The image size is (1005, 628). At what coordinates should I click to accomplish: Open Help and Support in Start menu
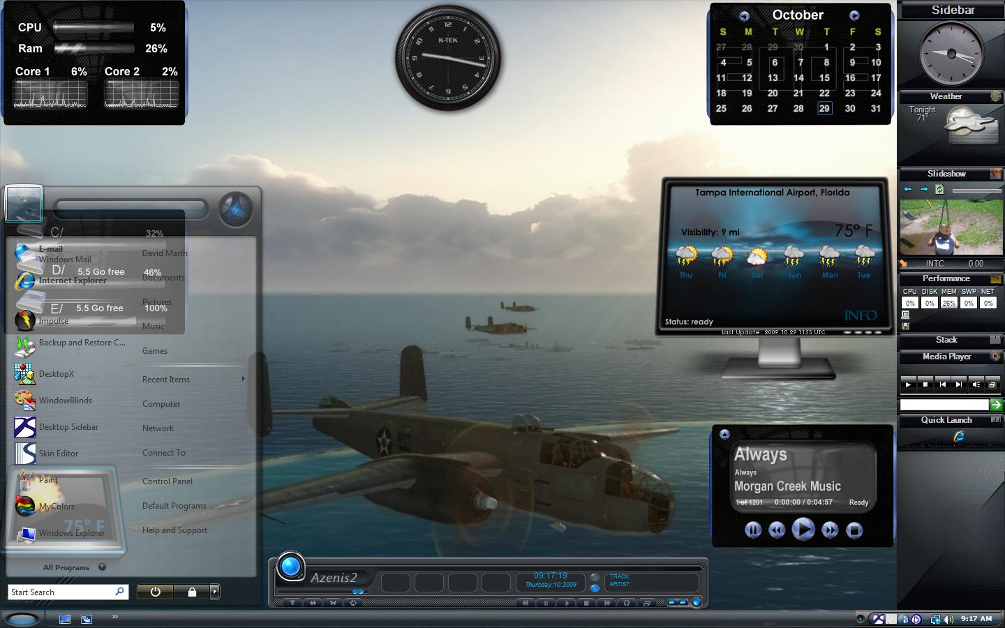[x=174, y=530]
